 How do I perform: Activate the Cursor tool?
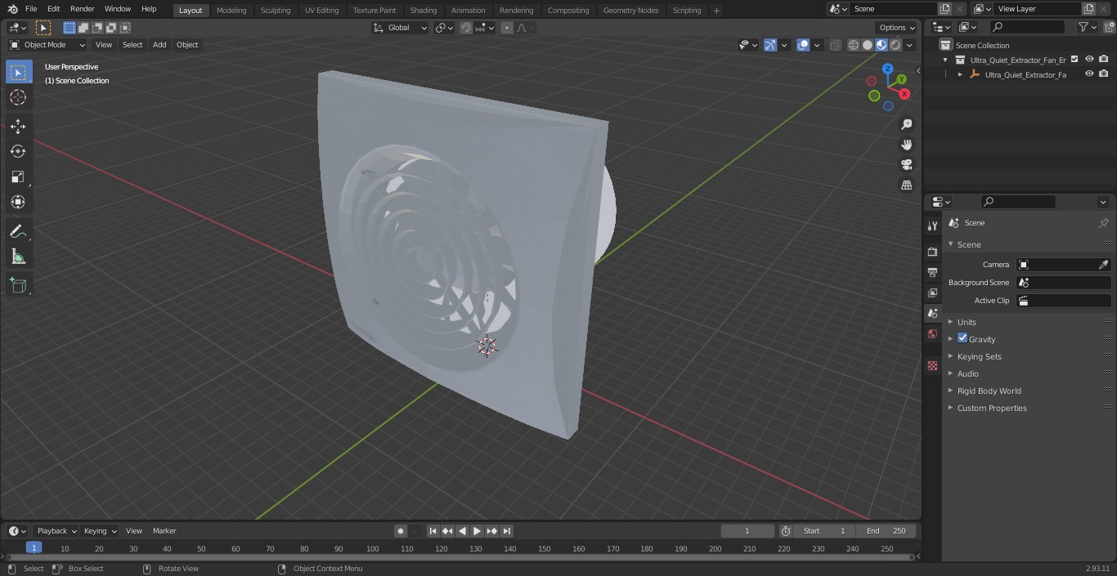[x=18, y=97]
